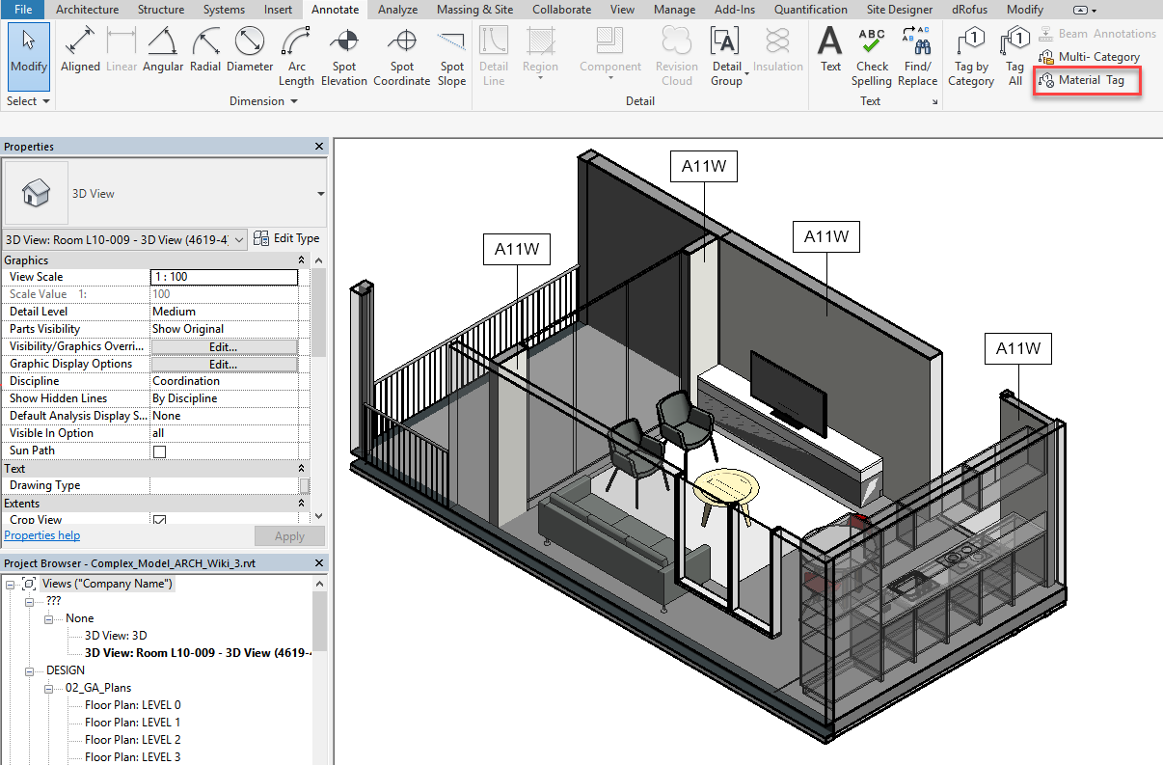
Task: Toggle the Sun Path checkbox
Action: (159, 451)
